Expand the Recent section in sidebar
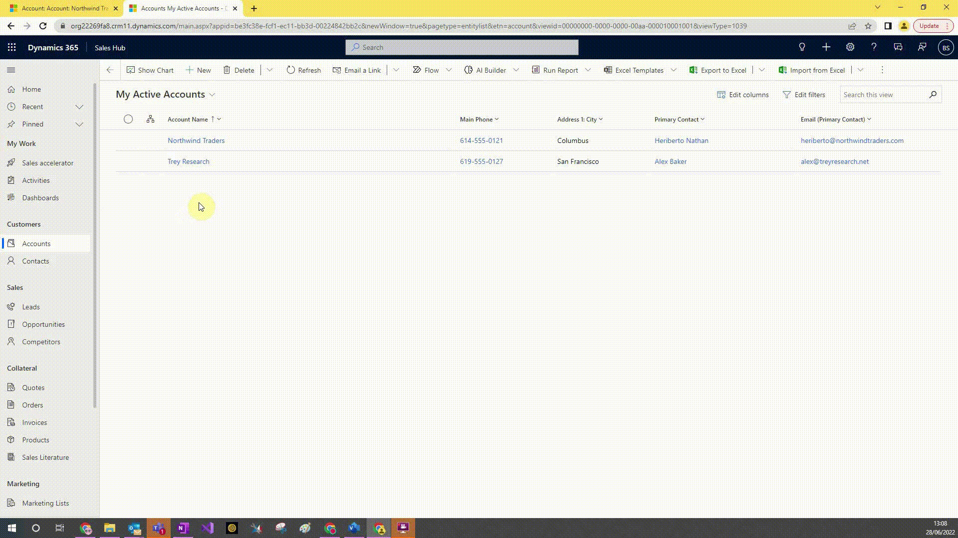The image size is (958, 538). tap(79, 107)
